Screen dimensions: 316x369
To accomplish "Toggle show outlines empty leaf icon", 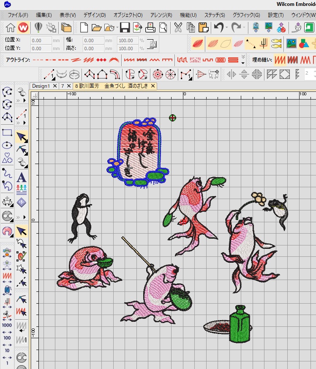I will [x=226, y=43].
